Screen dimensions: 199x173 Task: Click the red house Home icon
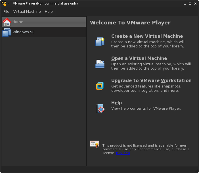coord(7,22)
